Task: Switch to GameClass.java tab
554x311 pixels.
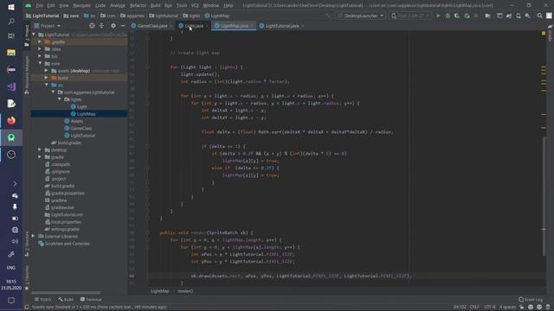Action: click(152, 26)
